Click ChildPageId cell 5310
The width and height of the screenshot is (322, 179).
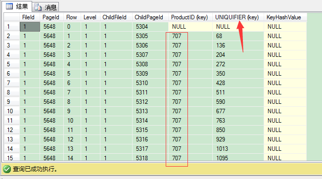150,83
